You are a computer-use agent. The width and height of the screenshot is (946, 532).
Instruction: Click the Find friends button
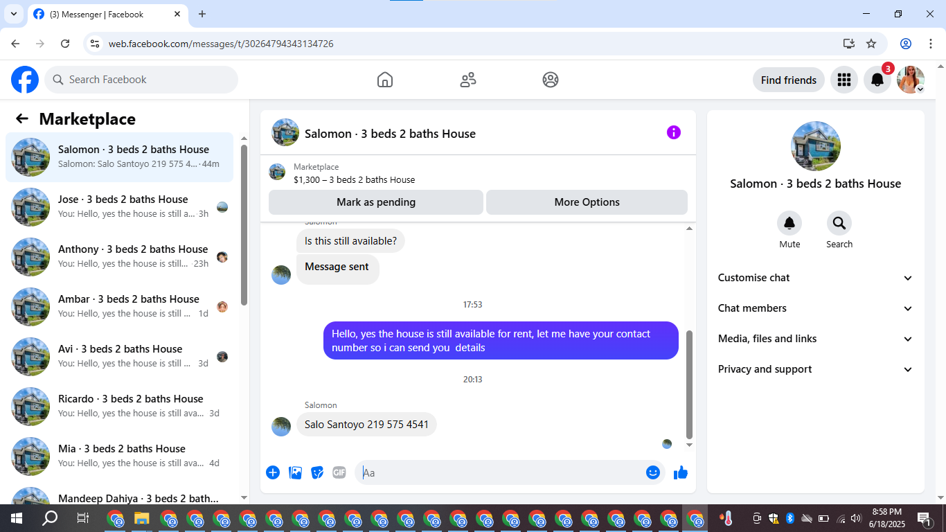pos(789,80)
